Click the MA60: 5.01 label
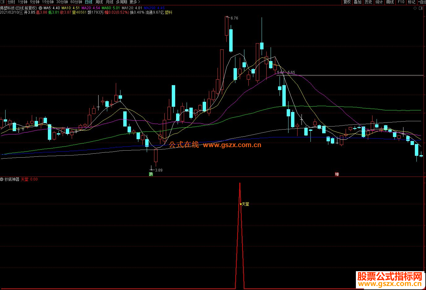426x290 pixels. pos(111,8)
